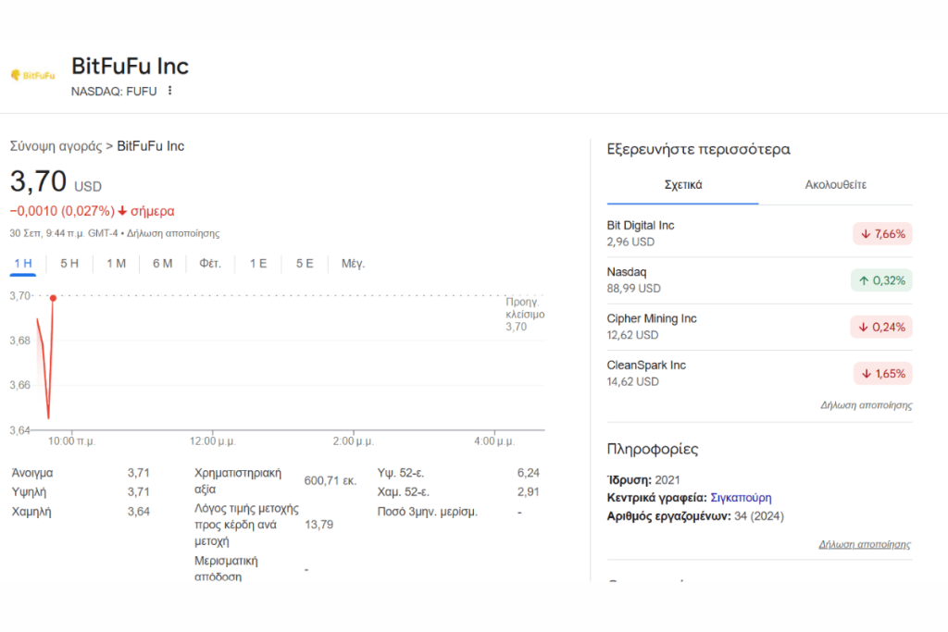Screen dimensions: 948x632
Task: Click the BitFuFu Inc heading title
Action: point(130,67)
